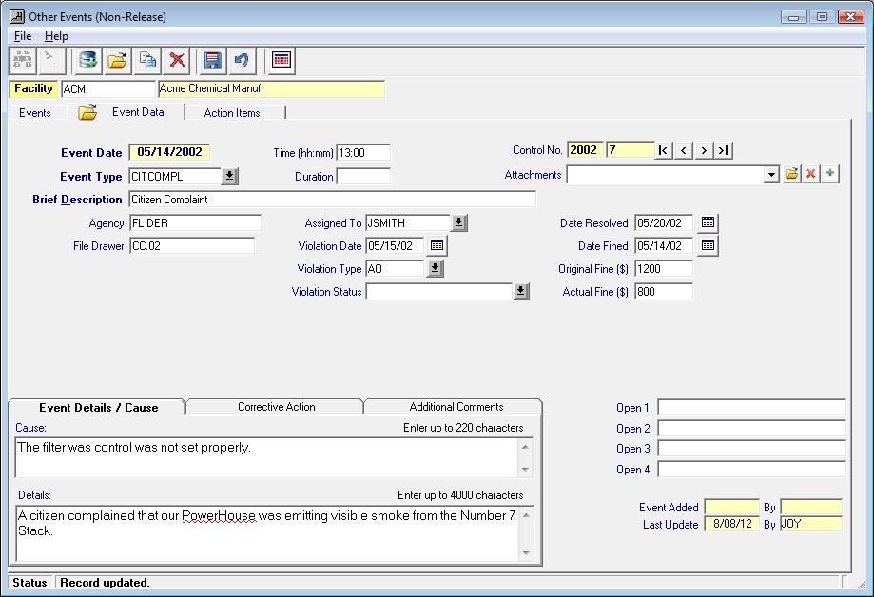
Task: Open Date Fined calendar picker
Action: (708, 245)
